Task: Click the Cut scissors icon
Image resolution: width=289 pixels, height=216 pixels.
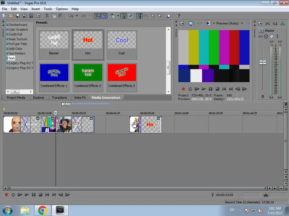Action: coord(47,16)
